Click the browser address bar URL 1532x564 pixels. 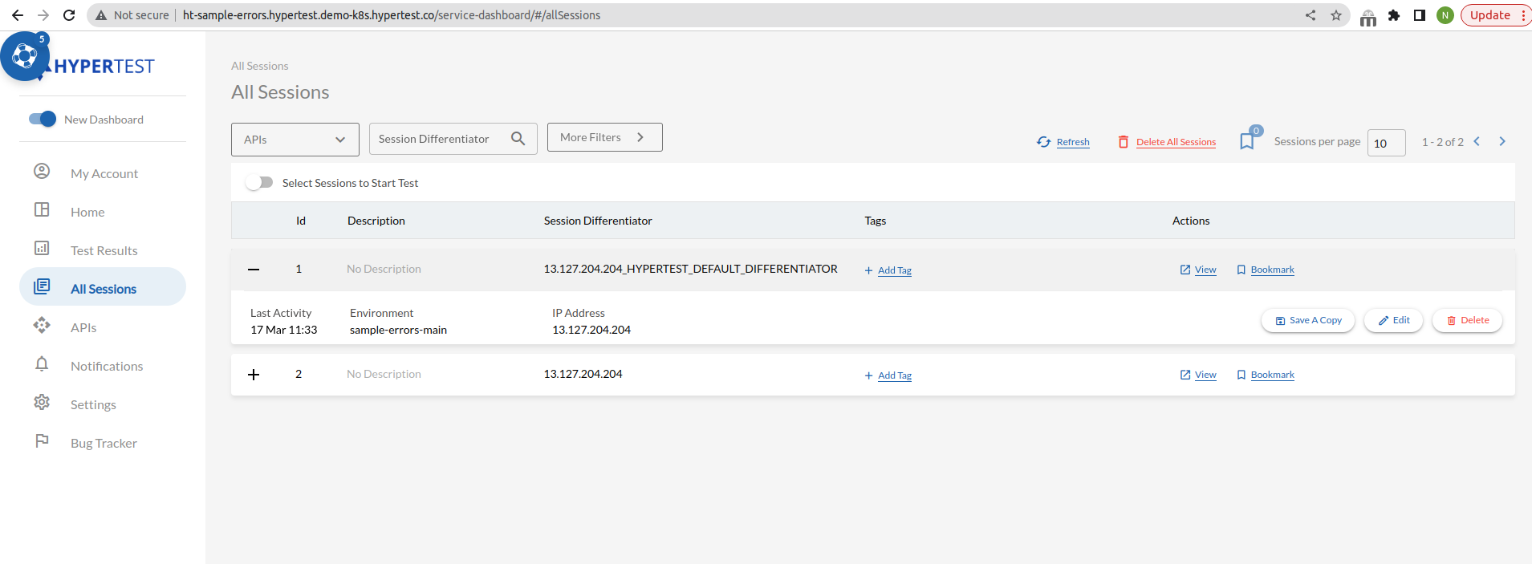[392, 15]
